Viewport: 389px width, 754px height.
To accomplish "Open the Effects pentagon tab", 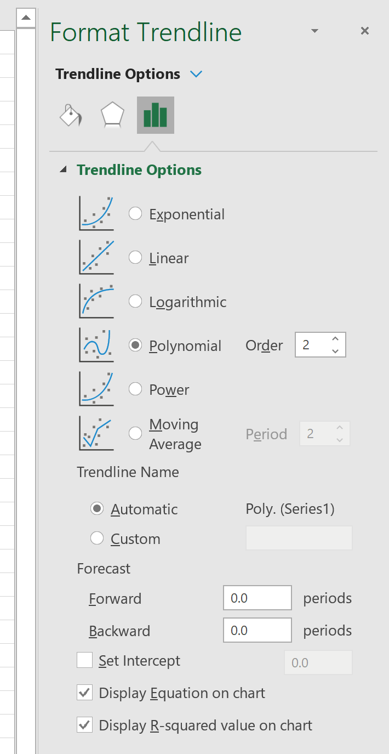I will [112, 115].
